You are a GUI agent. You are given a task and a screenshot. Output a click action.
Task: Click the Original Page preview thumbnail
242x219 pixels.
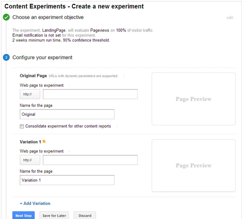coord(193,99)
